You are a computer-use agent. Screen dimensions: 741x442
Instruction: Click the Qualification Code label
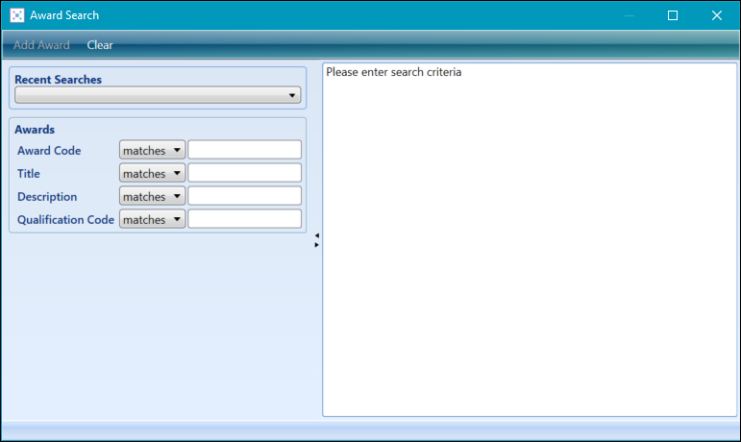[65, 220]
